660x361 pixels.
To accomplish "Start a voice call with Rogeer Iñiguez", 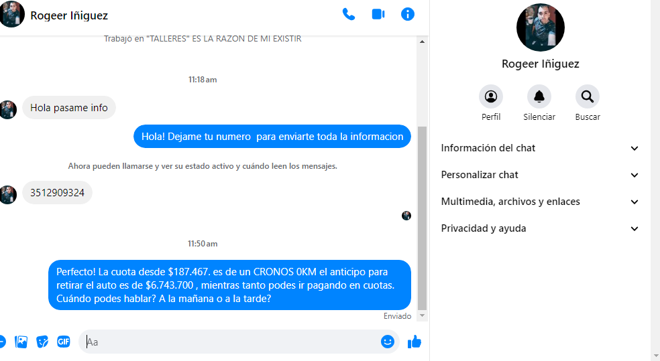I will pyautogui.click(x=349, y=15).
